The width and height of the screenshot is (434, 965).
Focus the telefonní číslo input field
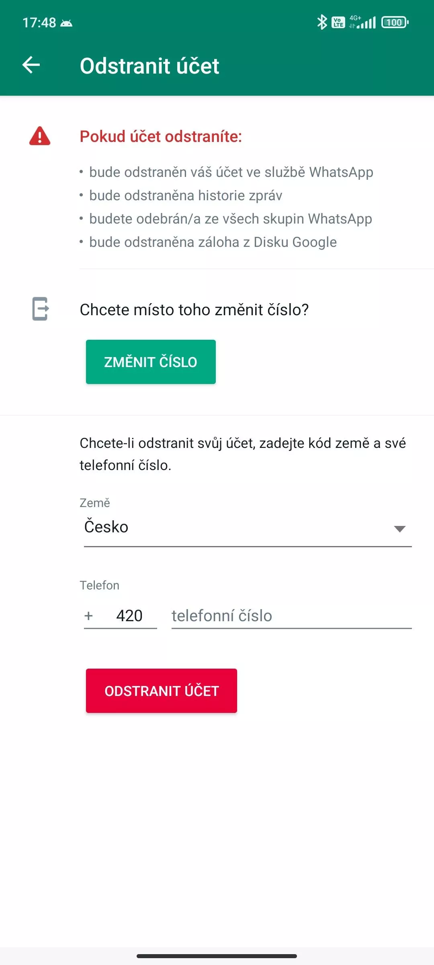coord(292,616)
